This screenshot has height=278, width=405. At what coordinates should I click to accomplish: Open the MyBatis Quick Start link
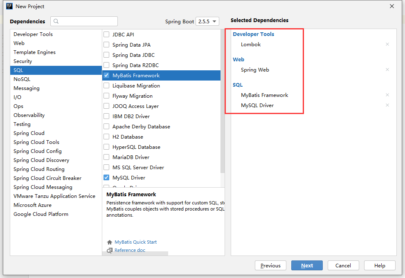tap(135, 242)
